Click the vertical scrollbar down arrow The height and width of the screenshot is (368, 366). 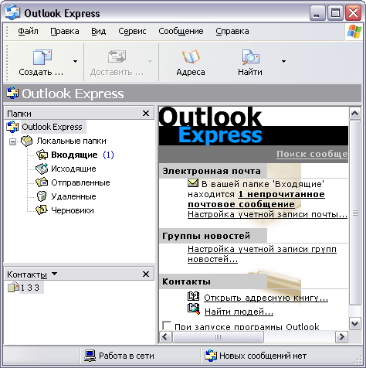coord(355,324)
